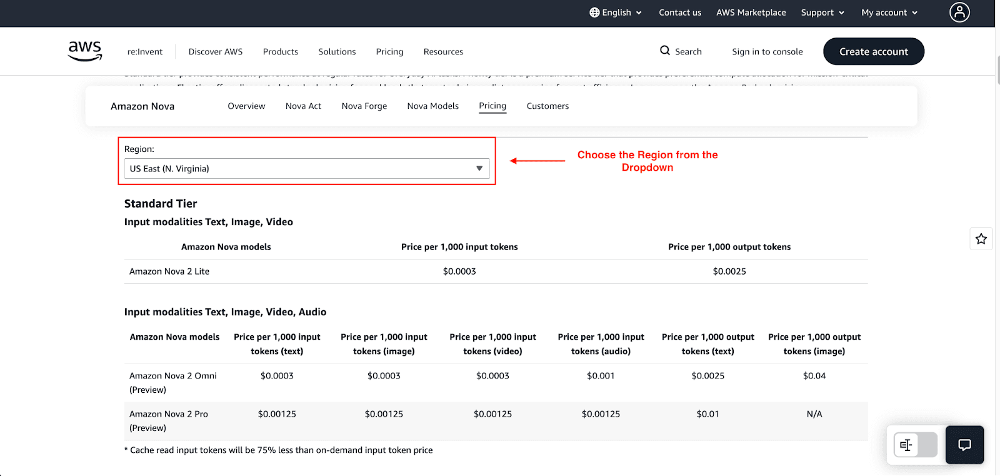
Task: Switch to the Nova Forge tab
Action: point(364,106)
